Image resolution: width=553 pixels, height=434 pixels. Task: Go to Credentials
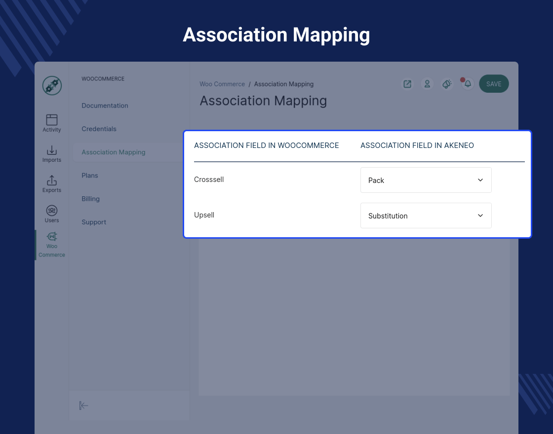(x=99, y=129)
